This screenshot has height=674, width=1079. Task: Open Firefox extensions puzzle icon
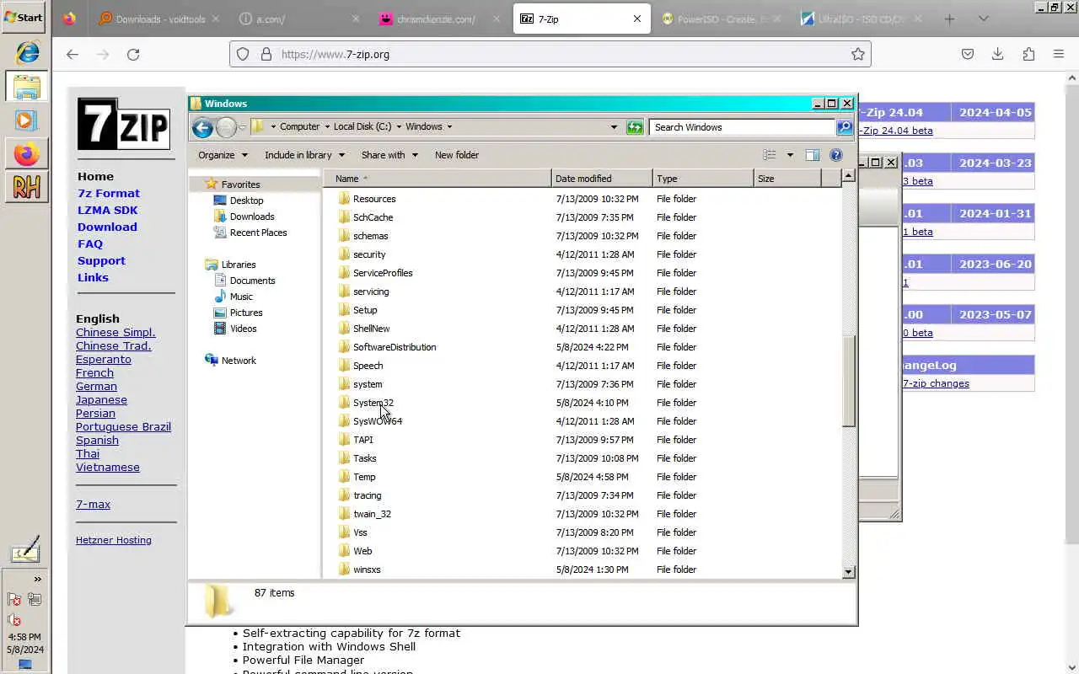coord(1028,54)
